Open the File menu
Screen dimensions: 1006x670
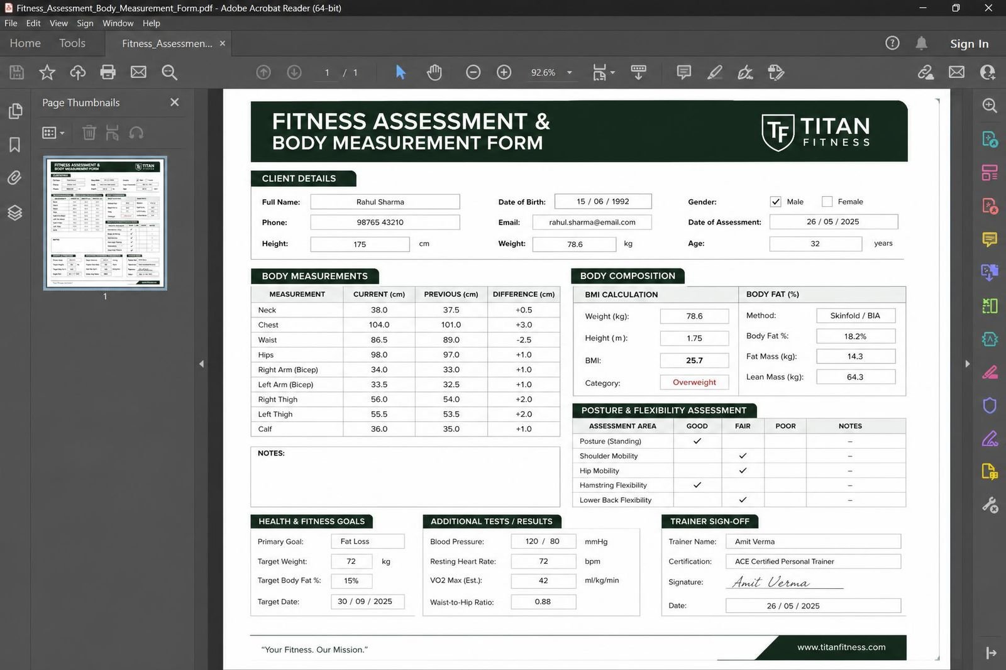(11, 23)
